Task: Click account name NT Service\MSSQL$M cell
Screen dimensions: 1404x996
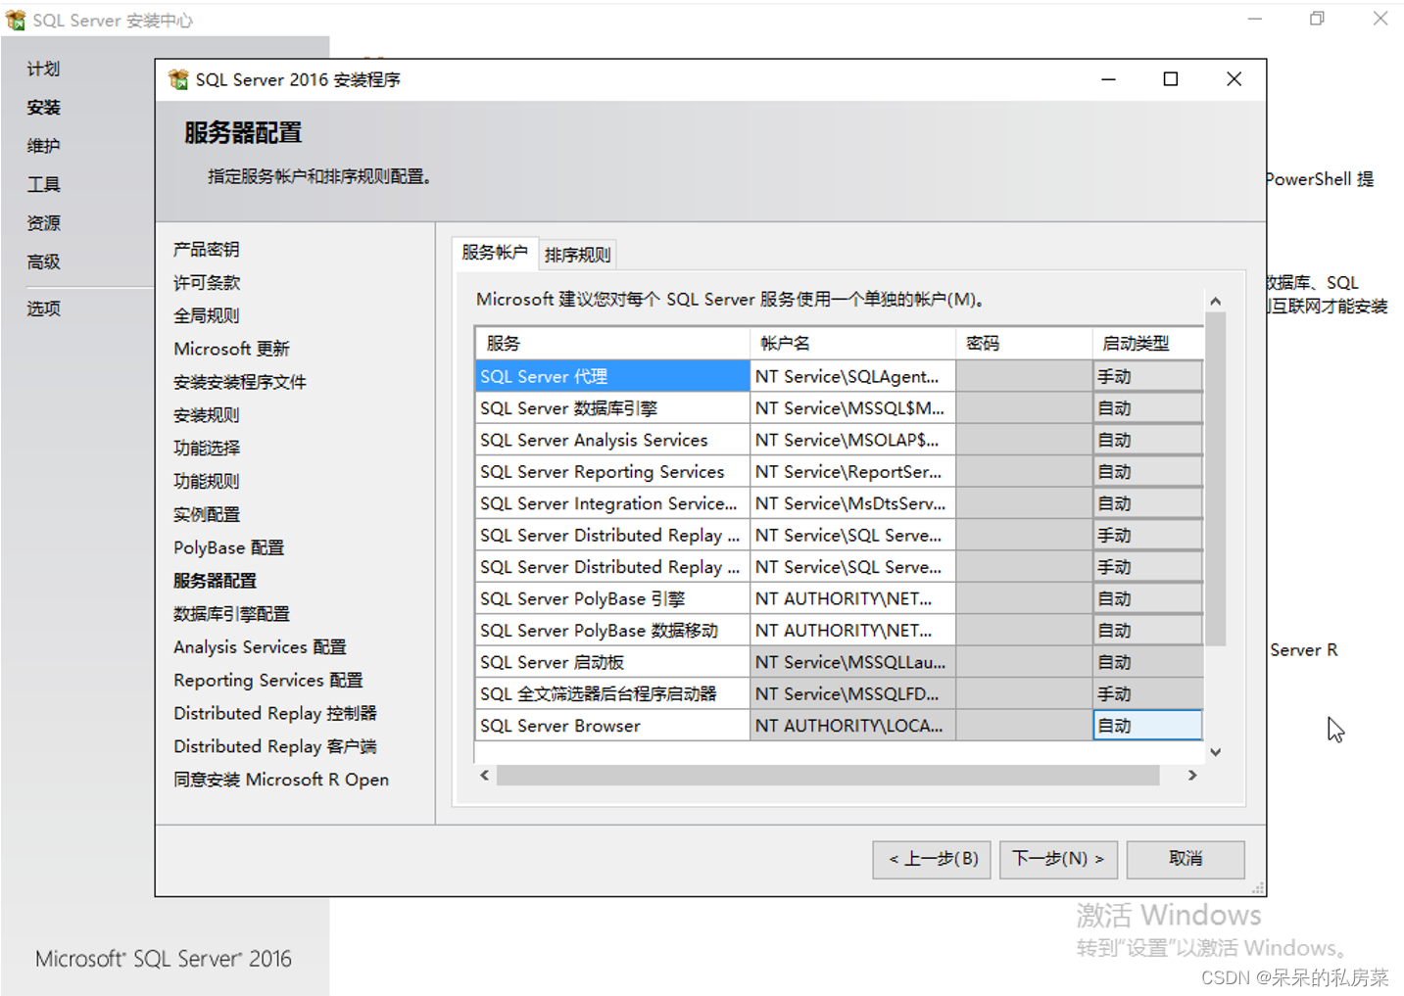Action: pos(852,408)
